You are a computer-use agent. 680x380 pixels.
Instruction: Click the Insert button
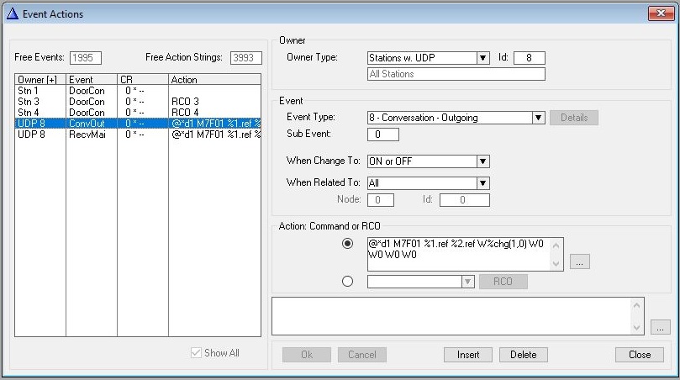468,355
